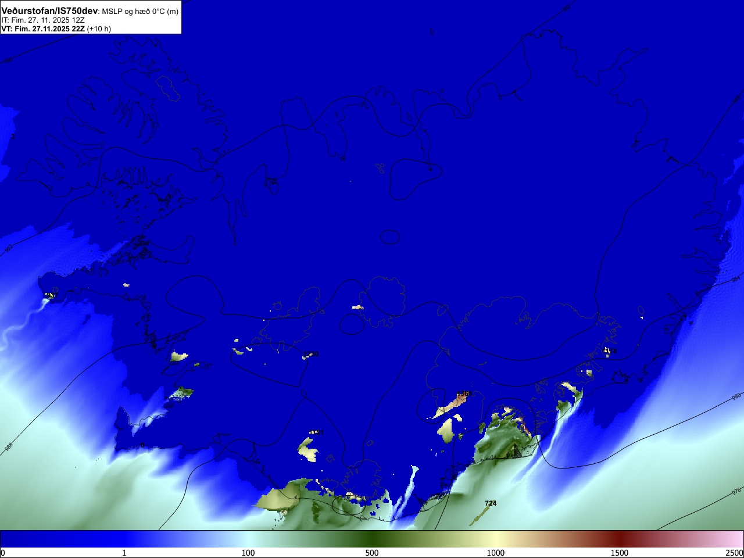744x558 pixels.
Task: Click the pale yellow 1000 m colour on the scale
Action: coord(496,539)
